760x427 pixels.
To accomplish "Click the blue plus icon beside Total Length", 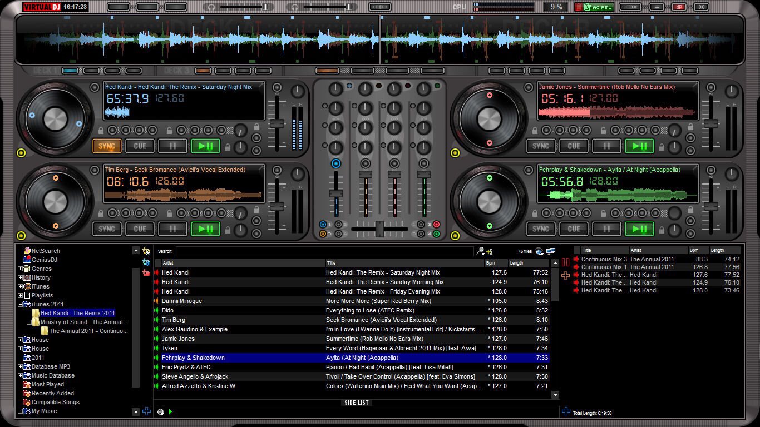I will 566,411.
